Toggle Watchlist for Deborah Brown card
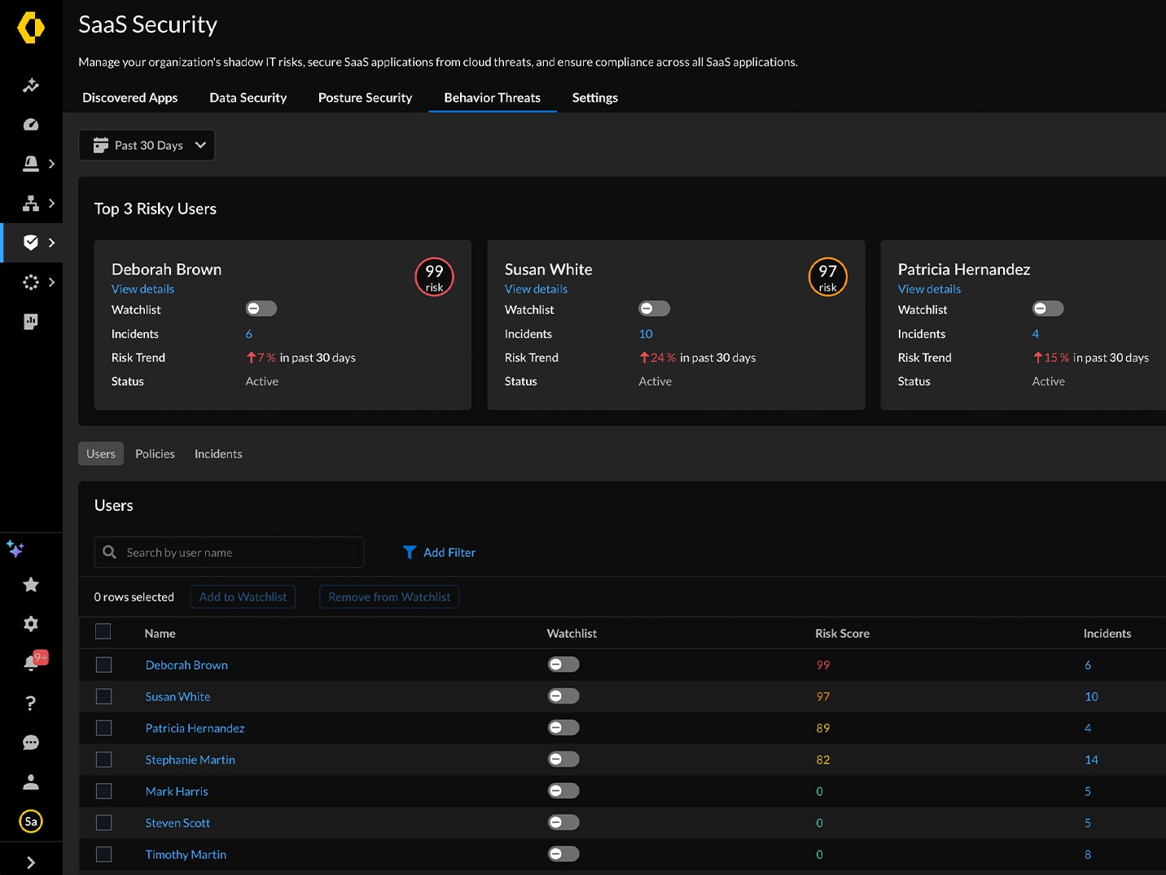The image size is (1166, 875). [x=261, y=308]
